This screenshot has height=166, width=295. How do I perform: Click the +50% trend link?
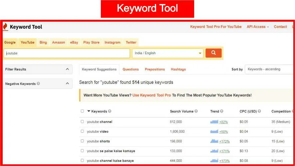click(223, 132)
